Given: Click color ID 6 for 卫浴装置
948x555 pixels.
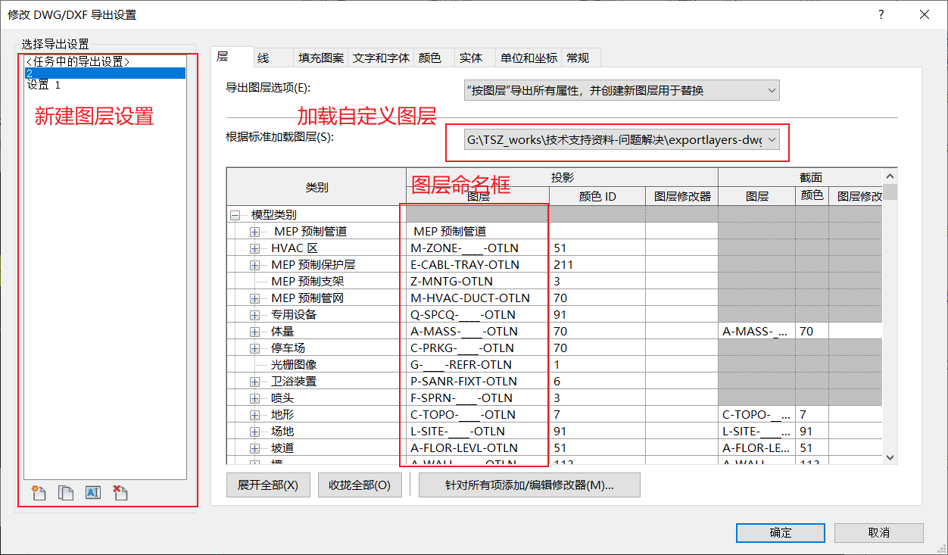Looking at the screenshot, I should (x=597, y=382).
